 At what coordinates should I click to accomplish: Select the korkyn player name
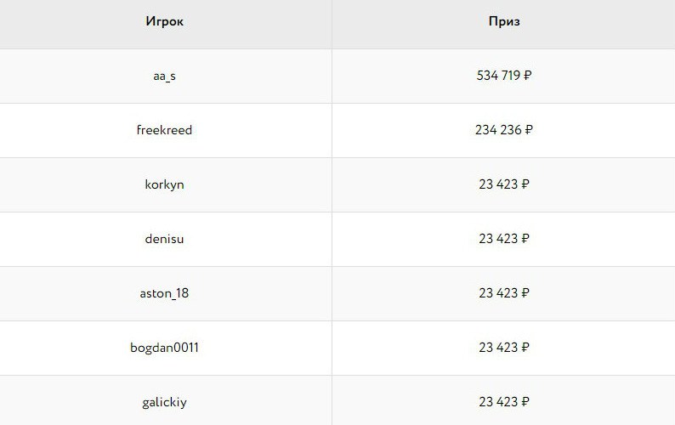pos(164,184)
